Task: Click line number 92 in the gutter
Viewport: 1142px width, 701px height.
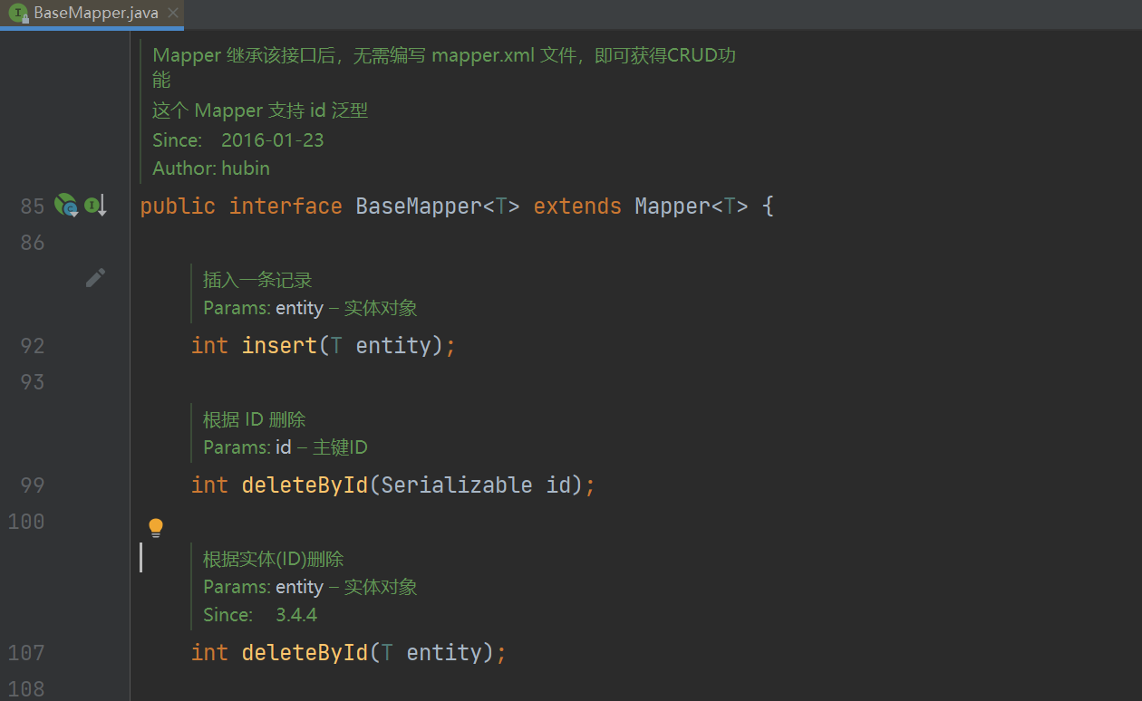Action: click(32, 346)
